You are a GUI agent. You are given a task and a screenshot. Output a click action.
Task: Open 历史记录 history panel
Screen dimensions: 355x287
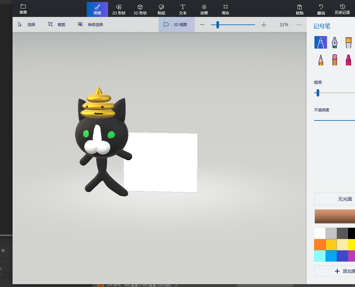coord(342,9)
